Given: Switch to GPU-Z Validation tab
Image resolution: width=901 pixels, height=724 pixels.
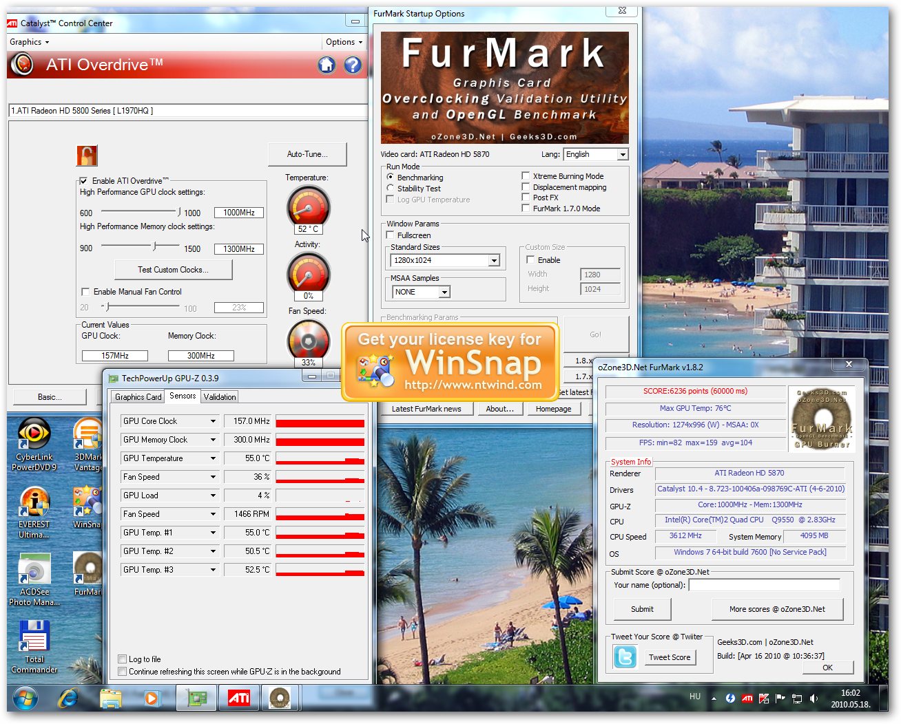Looking at the screenshot, I should click(x=220, y=397).
